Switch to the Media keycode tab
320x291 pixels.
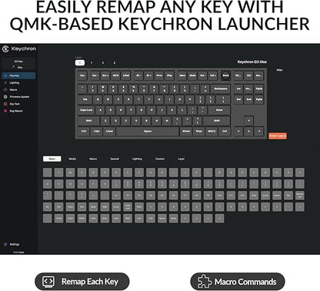[x=72, y=159]
